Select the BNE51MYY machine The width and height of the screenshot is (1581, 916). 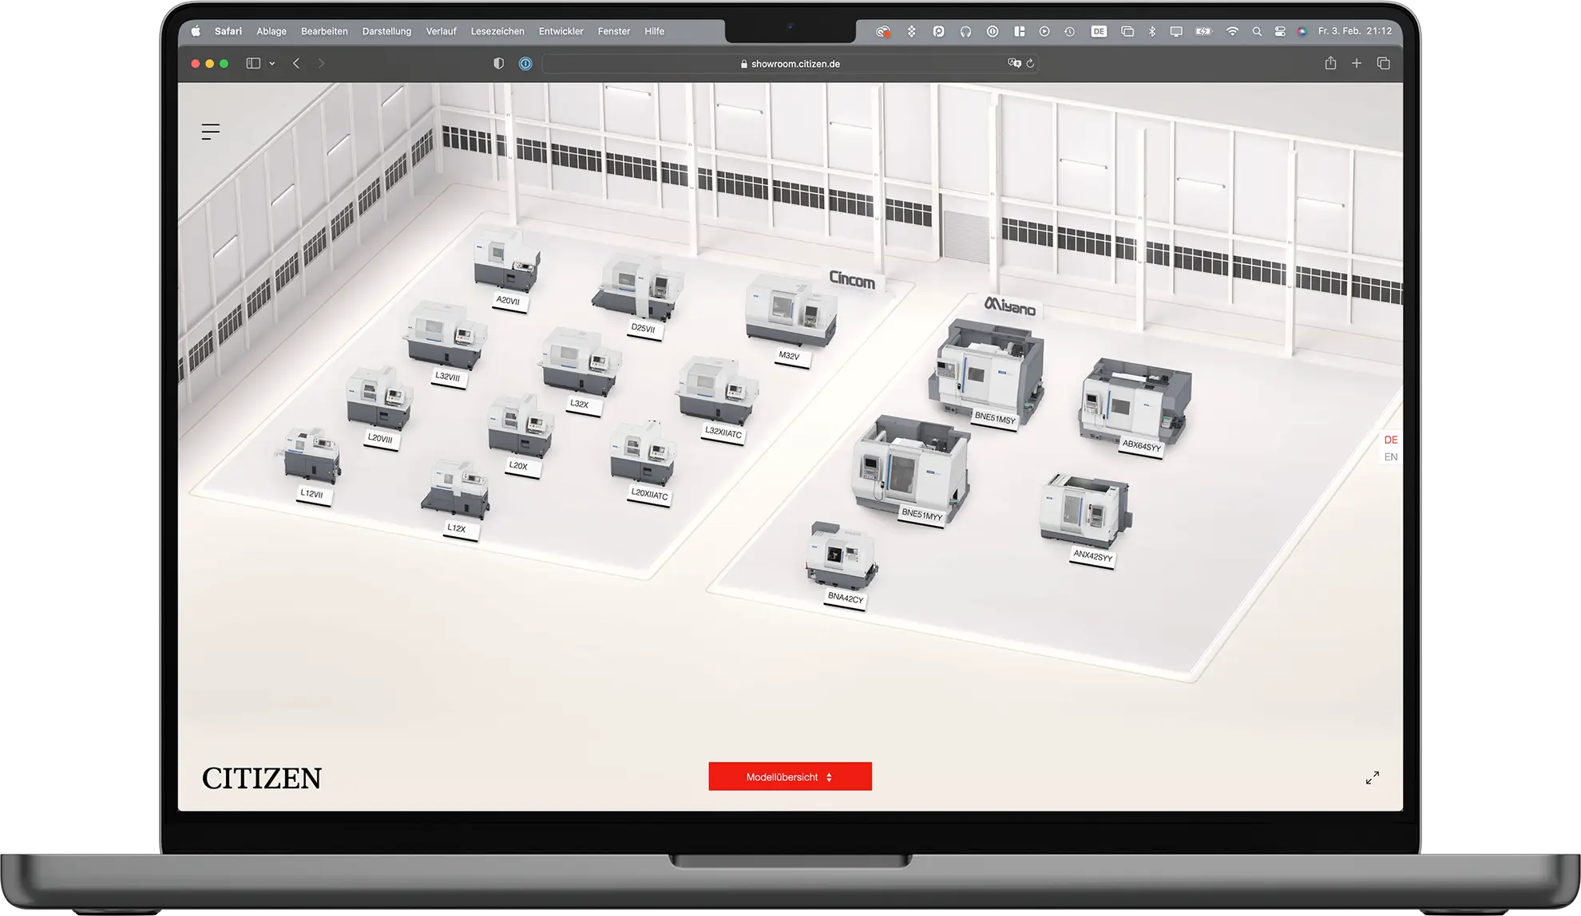912,468
